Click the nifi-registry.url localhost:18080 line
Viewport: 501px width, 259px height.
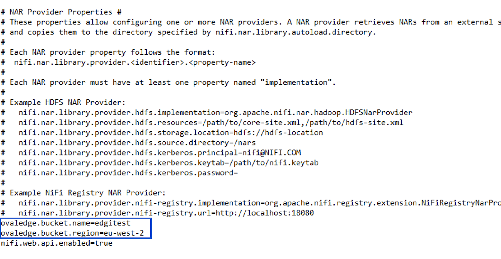[166, 213]
